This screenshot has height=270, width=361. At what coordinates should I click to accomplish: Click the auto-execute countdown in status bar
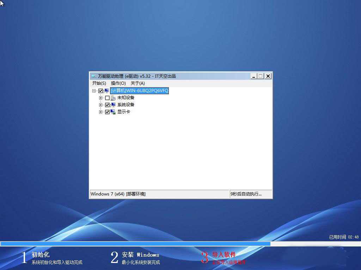pos(246,194)
